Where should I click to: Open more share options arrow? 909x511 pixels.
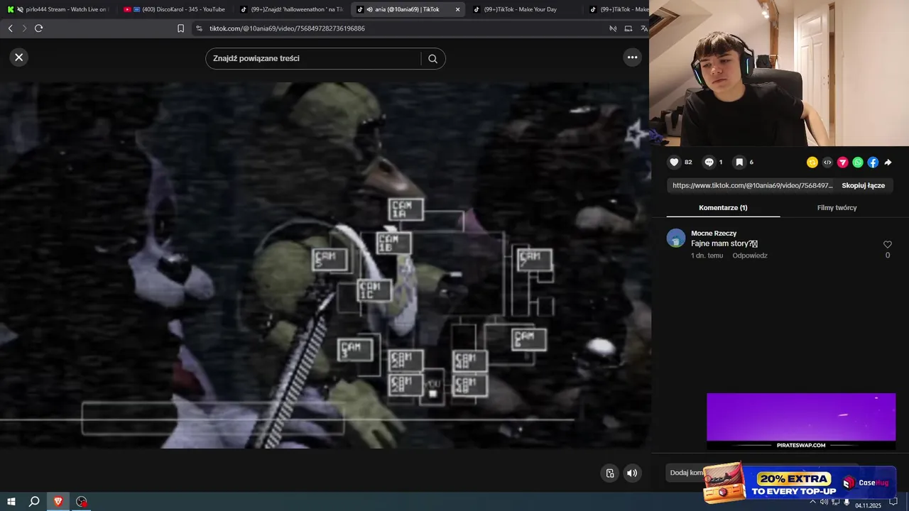click(888, 163)
